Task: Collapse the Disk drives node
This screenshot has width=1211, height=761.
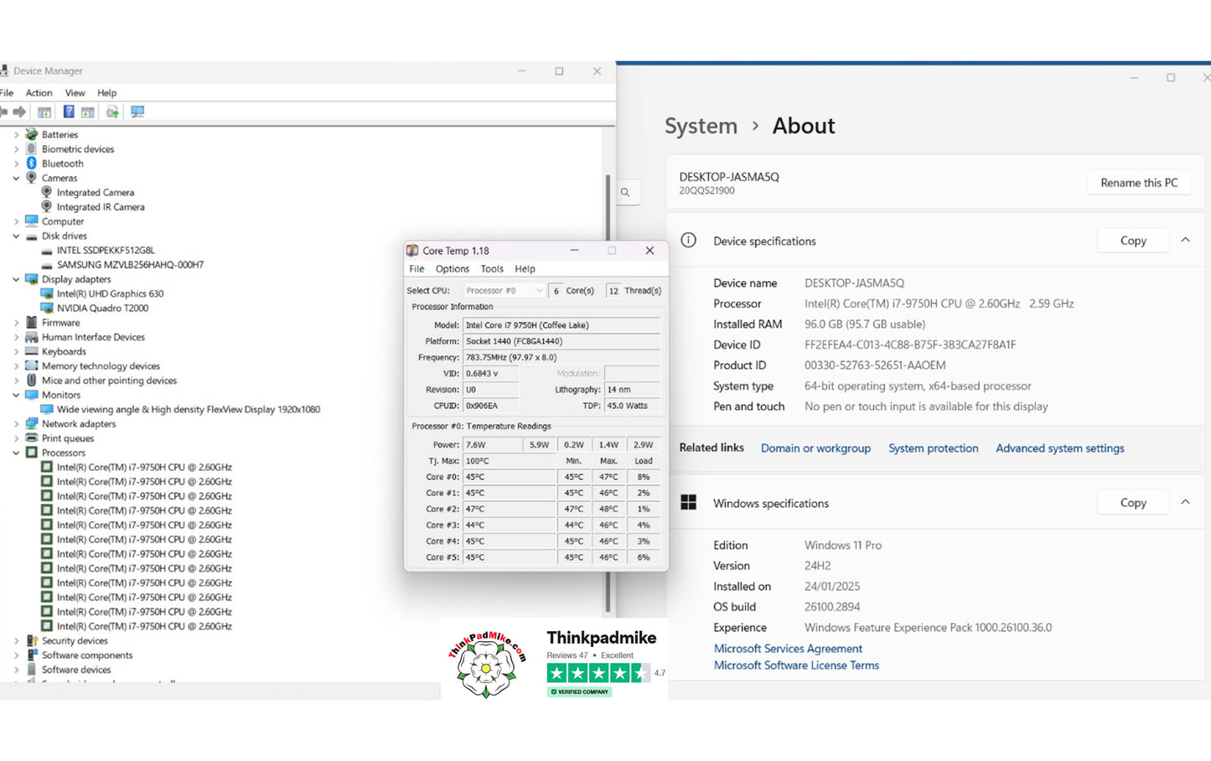Action: click(x=16, y=236)
